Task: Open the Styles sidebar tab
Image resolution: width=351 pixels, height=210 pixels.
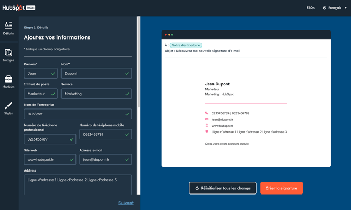Action: pos(9,108)
